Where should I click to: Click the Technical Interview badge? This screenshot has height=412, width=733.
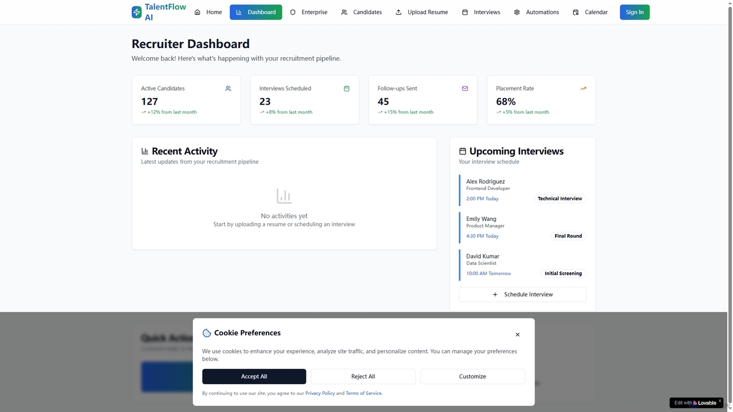pyautogui.click(x=560, y=199)
